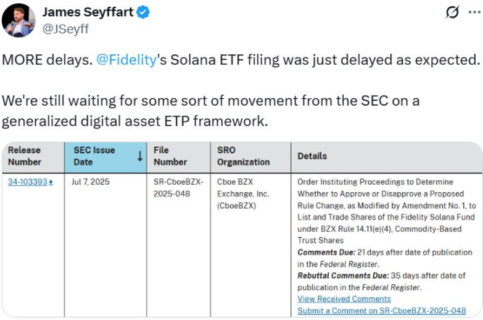This screenshot has height=320, width=483.
Task: Open the James Seyffart display name
Action: (88, 12)
